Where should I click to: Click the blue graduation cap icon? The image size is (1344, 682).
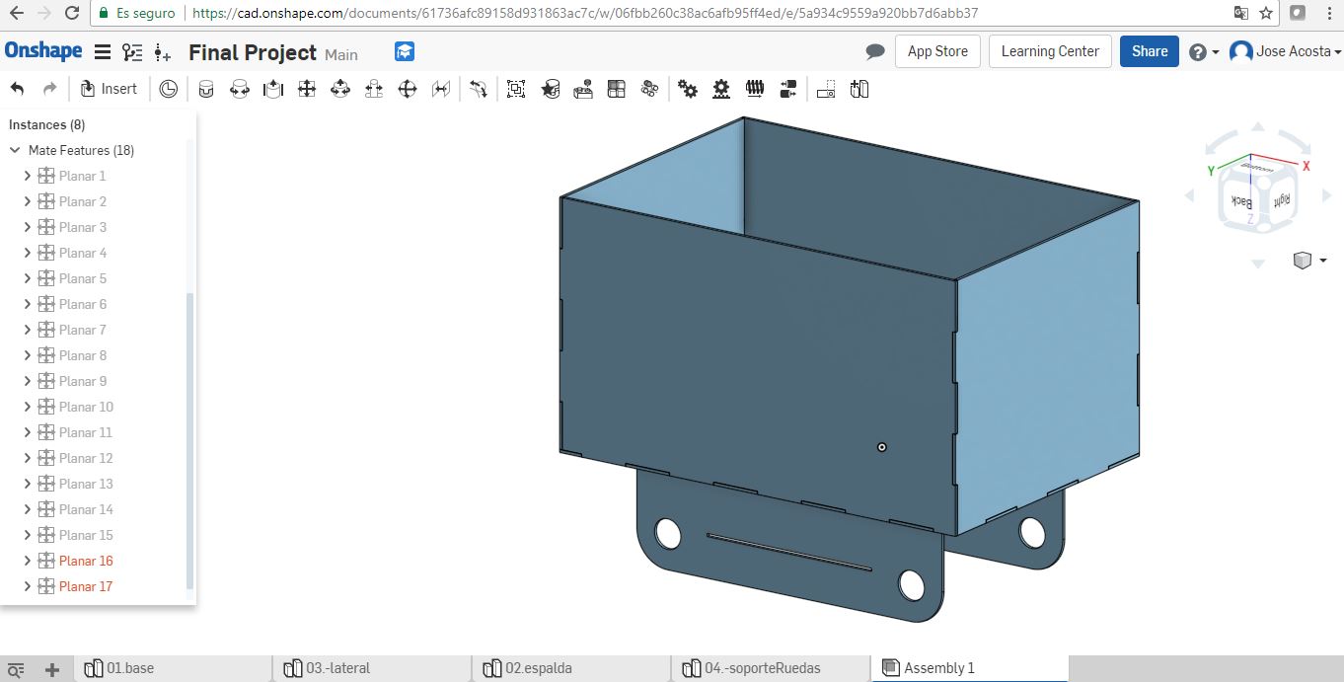[x=405, y=51]
